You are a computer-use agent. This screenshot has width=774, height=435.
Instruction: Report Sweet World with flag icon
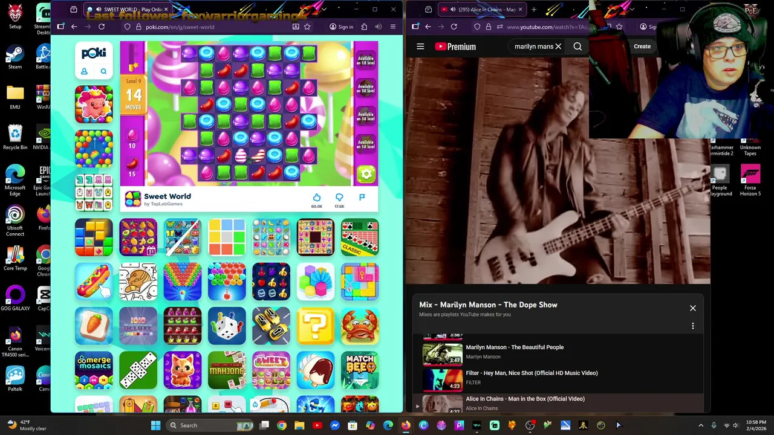click(x=362, y=198)
